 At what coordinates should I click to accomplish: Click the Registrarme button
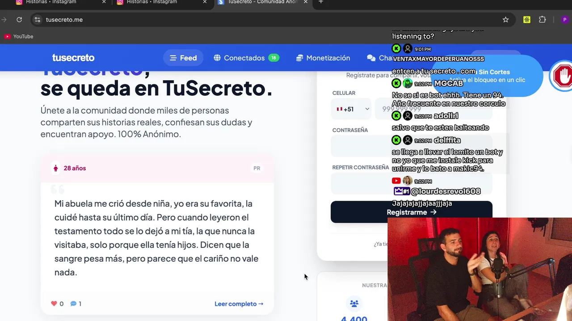412,212
